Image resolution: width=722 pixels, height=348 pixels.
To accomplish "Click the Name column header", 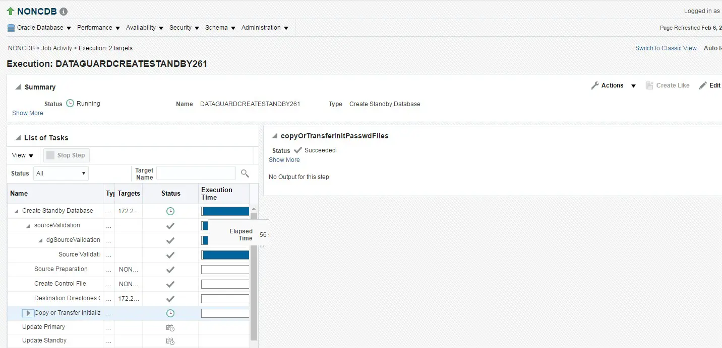I will 55,194.
